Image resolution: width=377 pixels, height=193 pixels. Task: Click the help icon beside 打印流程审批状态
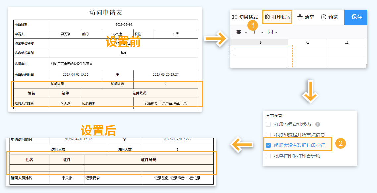tap(317, 124)
